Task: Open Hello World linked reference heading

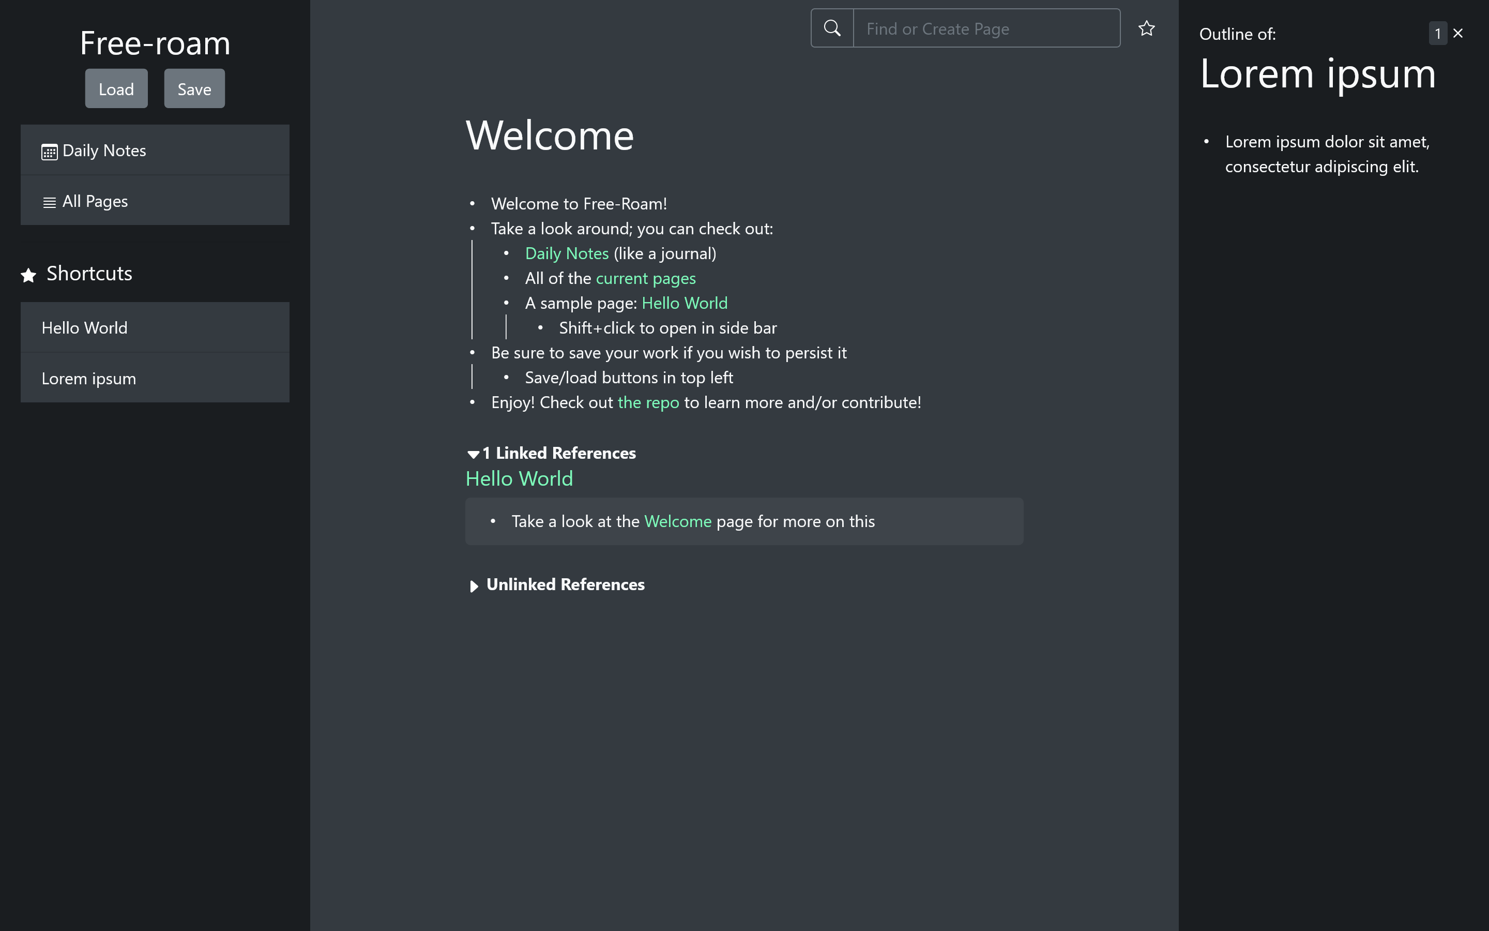Action: click(x=519, y=478)
